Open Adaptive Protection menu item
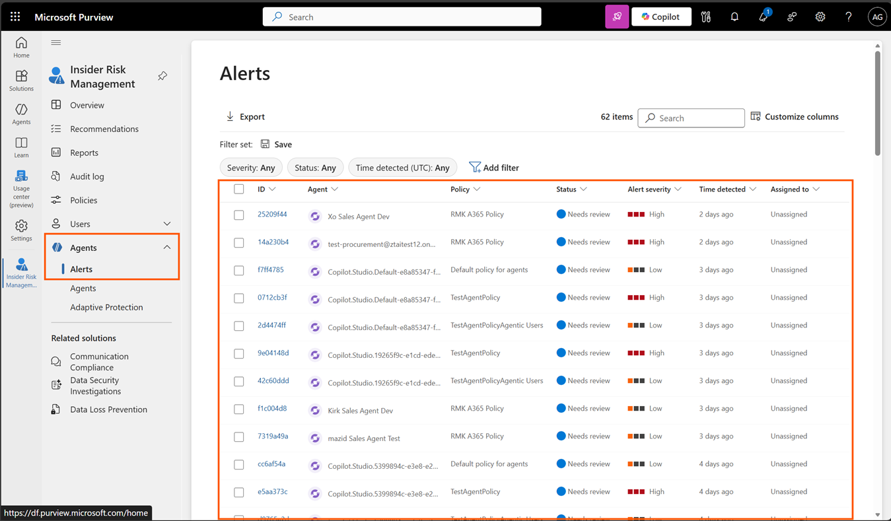The image size is (891, 521). coord(106,307)
